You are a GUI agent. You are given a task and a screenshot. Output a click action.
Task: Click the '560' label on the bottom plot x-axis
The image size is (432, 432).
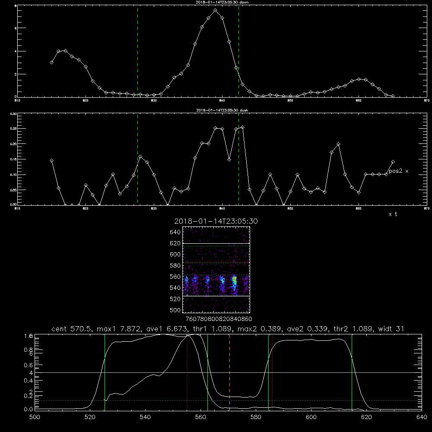(200, 417)
